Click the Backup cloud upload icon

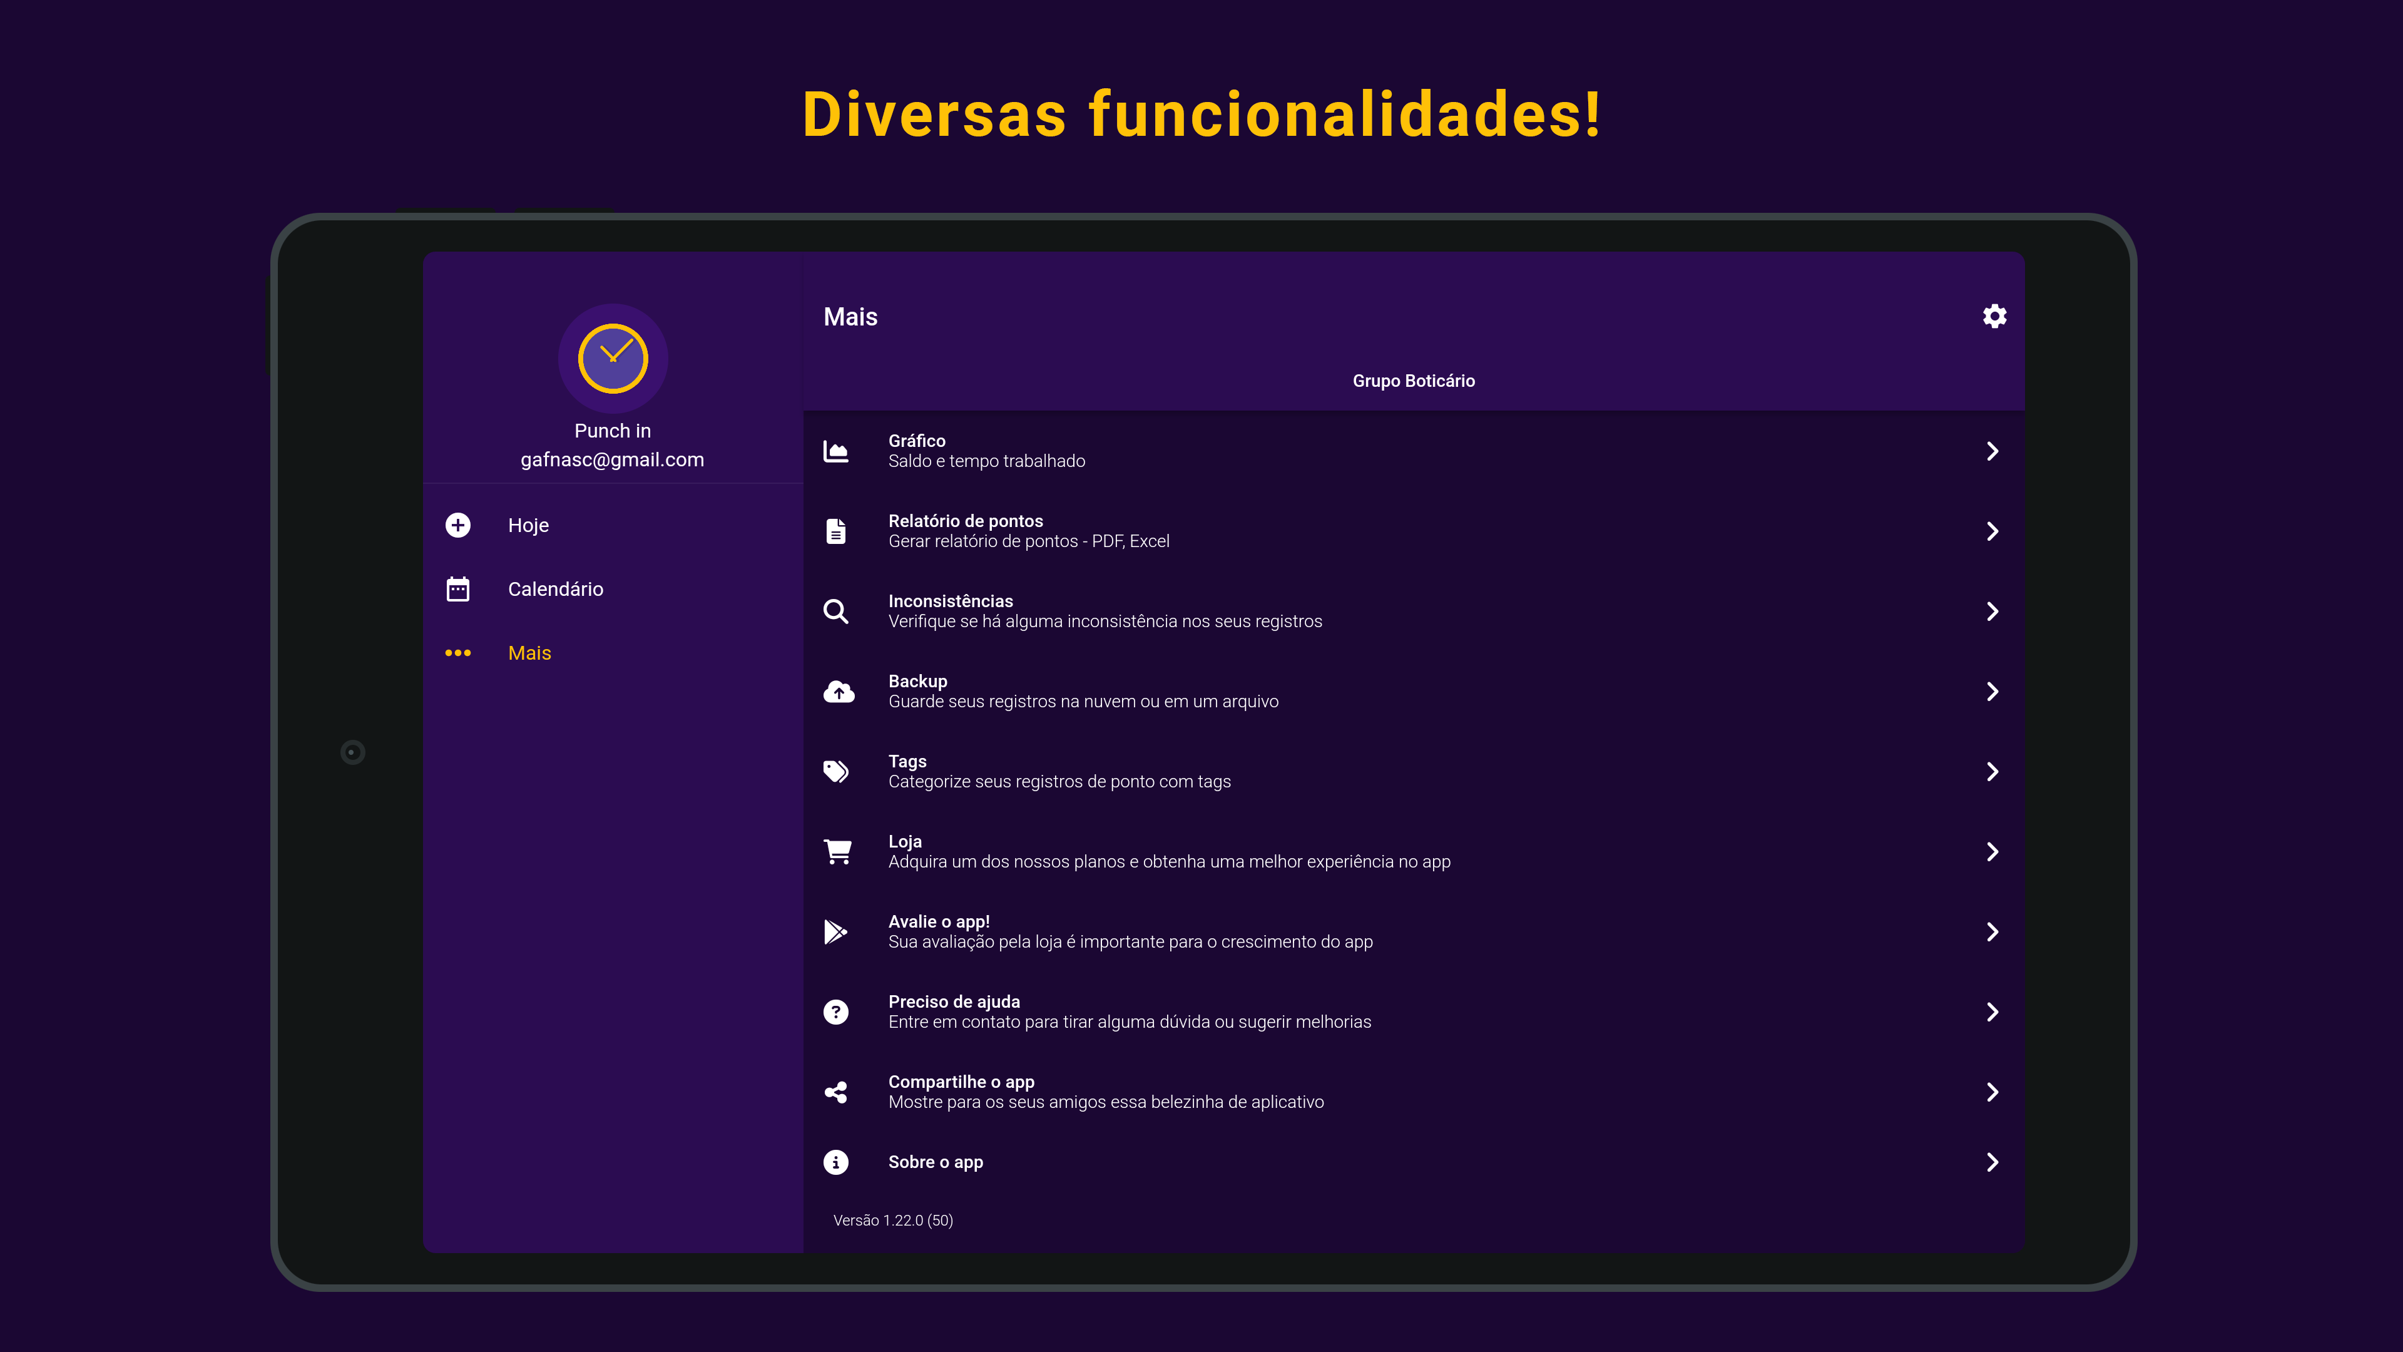point(839,692)
